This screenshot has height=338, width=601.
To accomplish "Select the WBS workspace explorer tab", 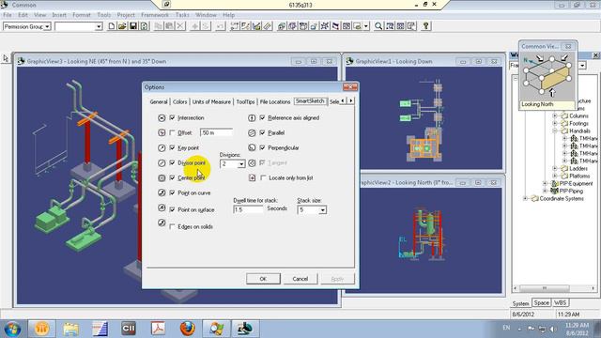I will click(x=560, y=302).
